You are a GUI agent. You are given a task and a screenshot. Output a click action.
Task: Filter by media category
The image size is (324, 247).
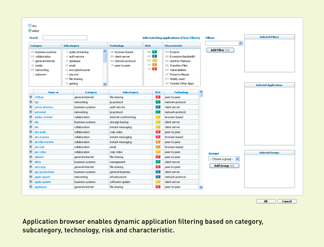pos(38,66)
